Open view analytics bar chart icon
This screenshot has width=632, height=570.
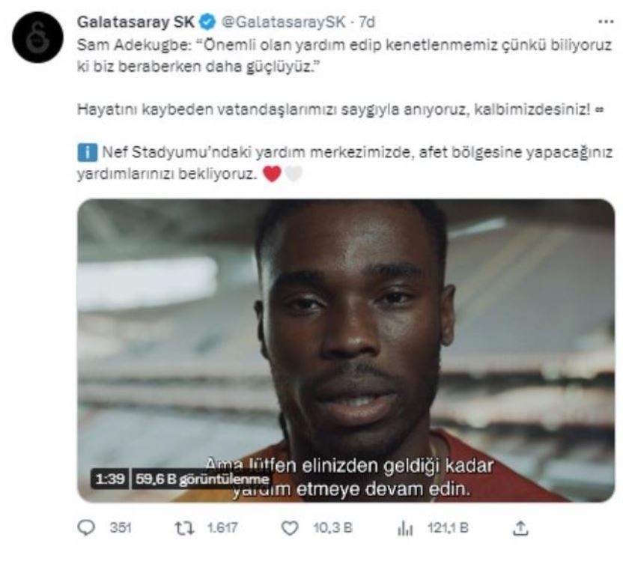pos(405,528)
